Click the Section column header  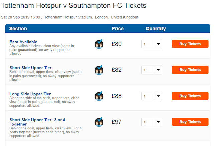(x=18, y=29)
